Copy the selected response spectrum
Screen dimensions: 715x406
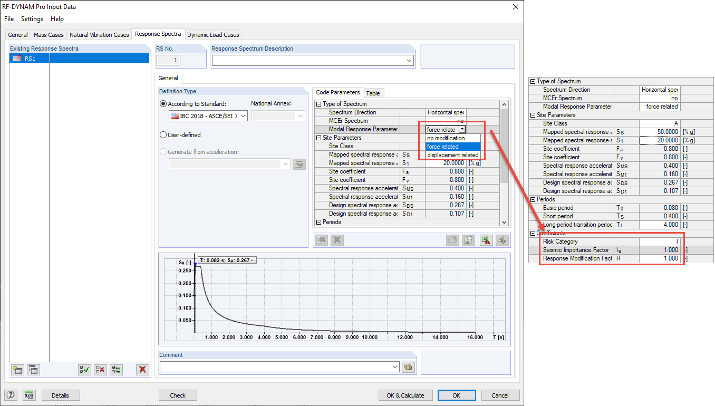point(33,370)
